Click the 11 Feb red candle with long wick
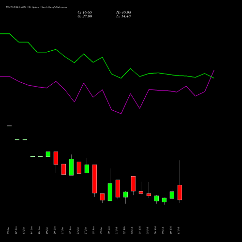Viewport: 242px width, 242px height. pos(180,193)
